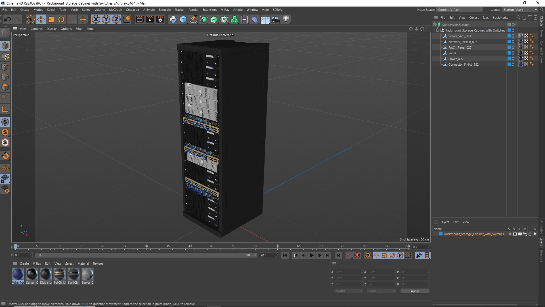This screenshot has width=545, height=307.
Task: Play the animation forward
Action: [x=311, y=255]
